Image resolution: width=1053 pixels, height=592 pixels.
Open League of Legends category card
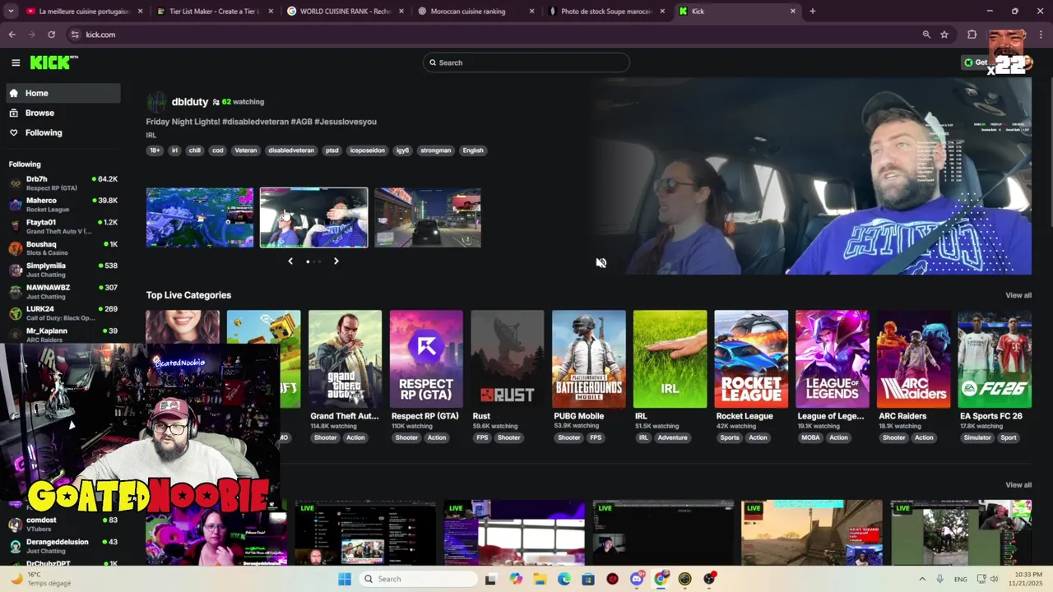click(x=832, y=358)
